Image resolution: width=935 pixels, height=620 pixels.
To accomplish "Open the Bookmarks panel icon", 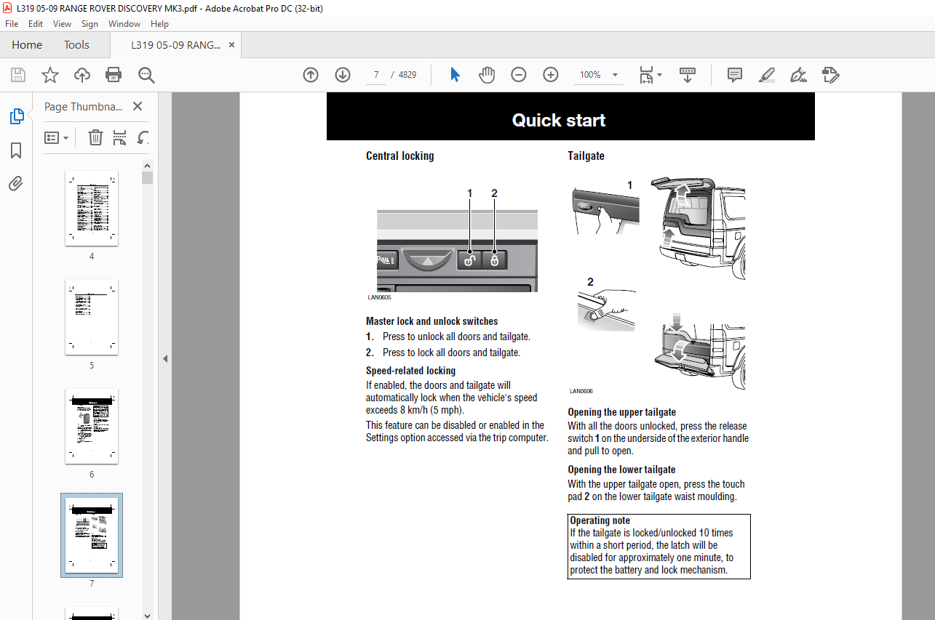I will click(x=16, y=150).
